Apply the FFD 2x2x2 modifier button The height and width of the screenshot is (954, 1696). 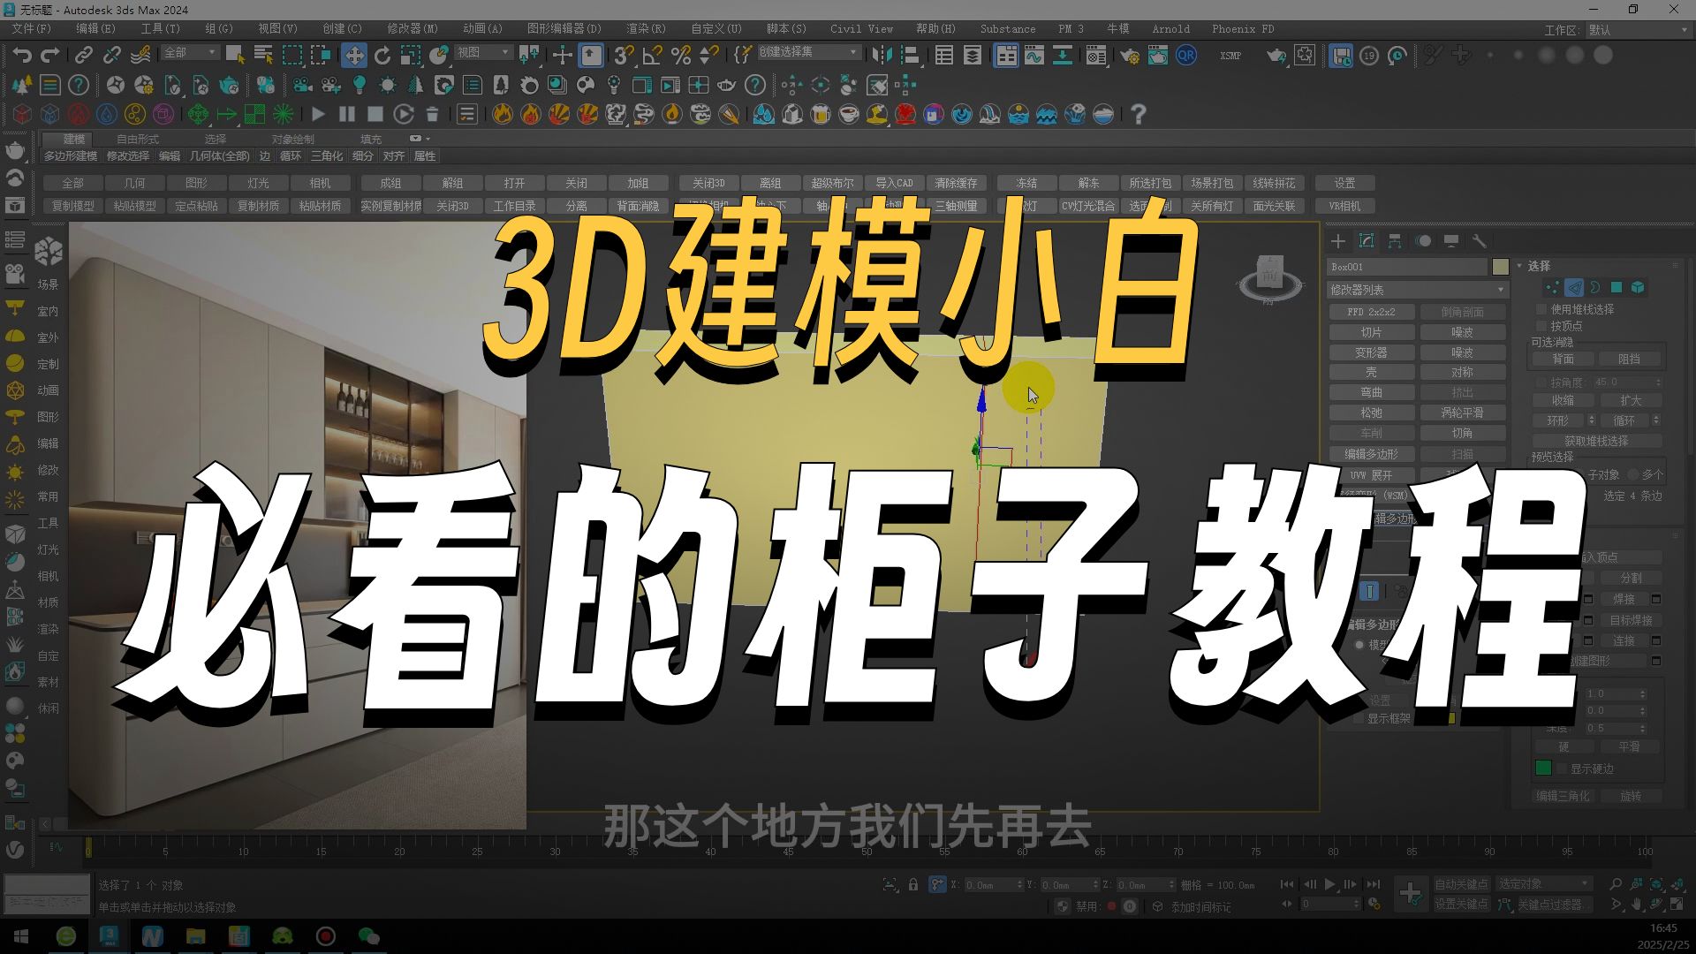coord(1372,311)
